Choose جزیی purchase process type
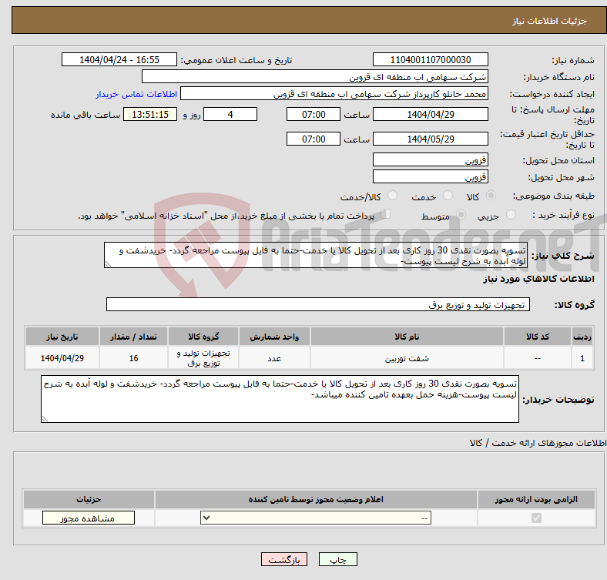 tap(511, 214)
